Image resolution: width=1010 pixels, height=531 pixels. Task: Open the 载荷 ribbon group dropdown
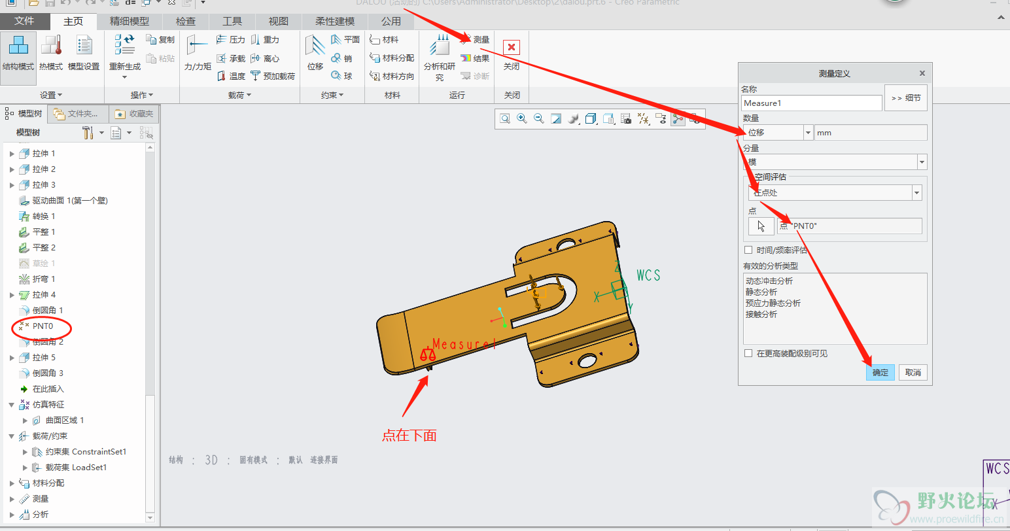[239, 95]
